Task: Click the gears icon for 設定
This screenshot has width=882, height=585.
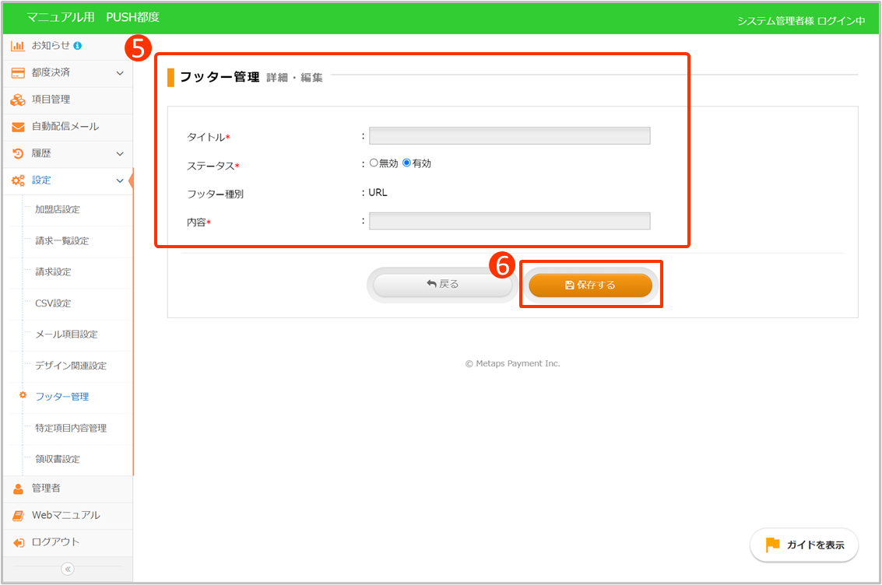Action: [17, 180]
